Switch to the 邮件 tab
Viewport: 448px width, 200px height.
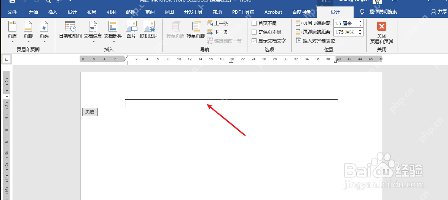[131, 12]
